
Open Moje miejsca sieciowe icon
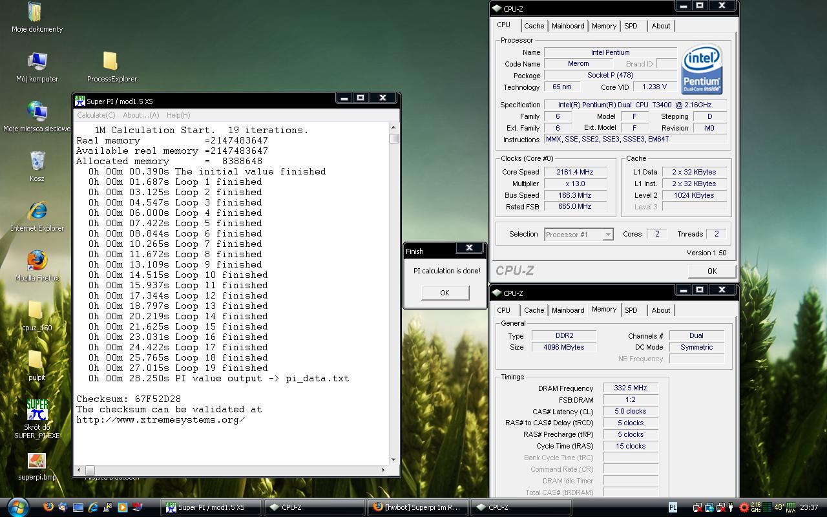(x=37, y=116)
